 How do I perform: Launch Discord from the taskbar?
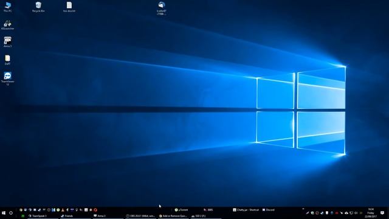269,210
